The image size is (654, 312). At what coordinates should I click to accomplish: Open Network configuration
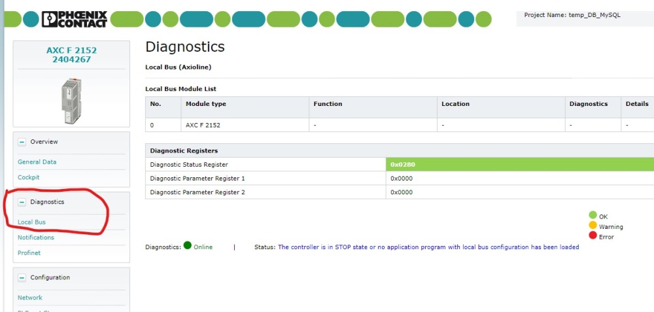tap(30, 298)
